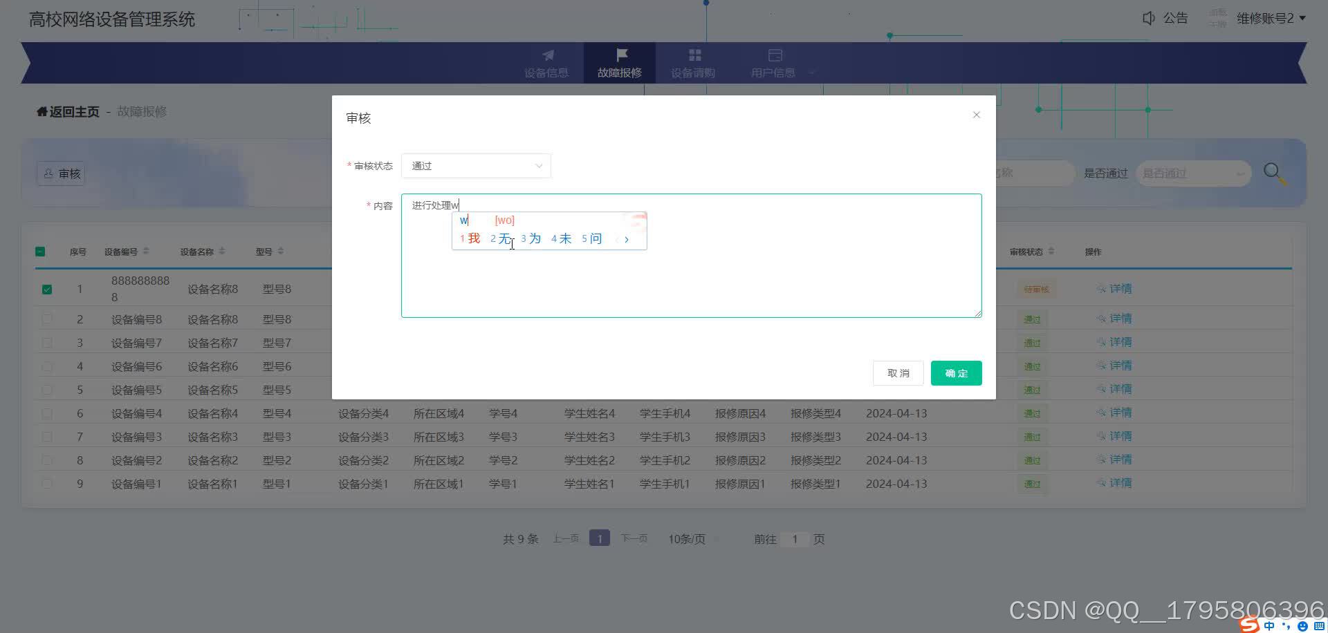This screenshot has width=1328, height=633.
Task: Click the 上一页 pagination button
Action: click(x=566, y=538)
